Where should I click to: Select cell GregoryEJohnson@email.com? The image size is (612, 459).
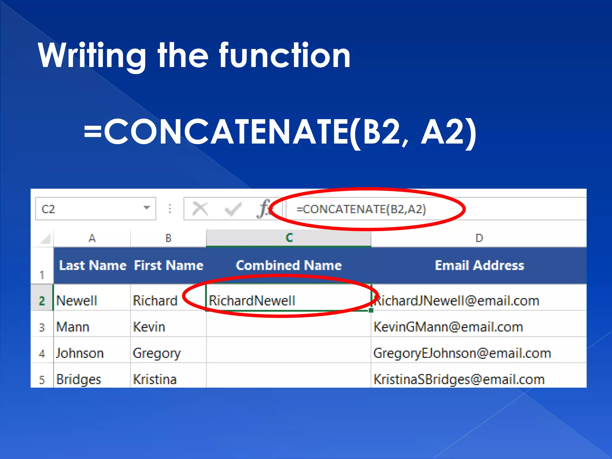coord(479,350)
